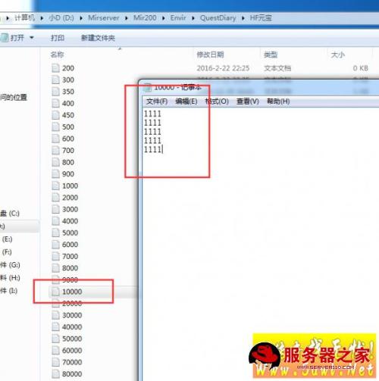The width and height of the screenshot is (379, 381).
Task: Select the highlighted 10000 file icon
Action: [x=55, y=292]
